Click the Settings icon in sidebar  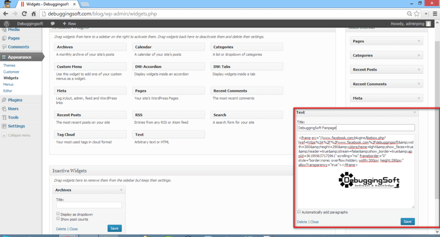click(x=4, y=126)
